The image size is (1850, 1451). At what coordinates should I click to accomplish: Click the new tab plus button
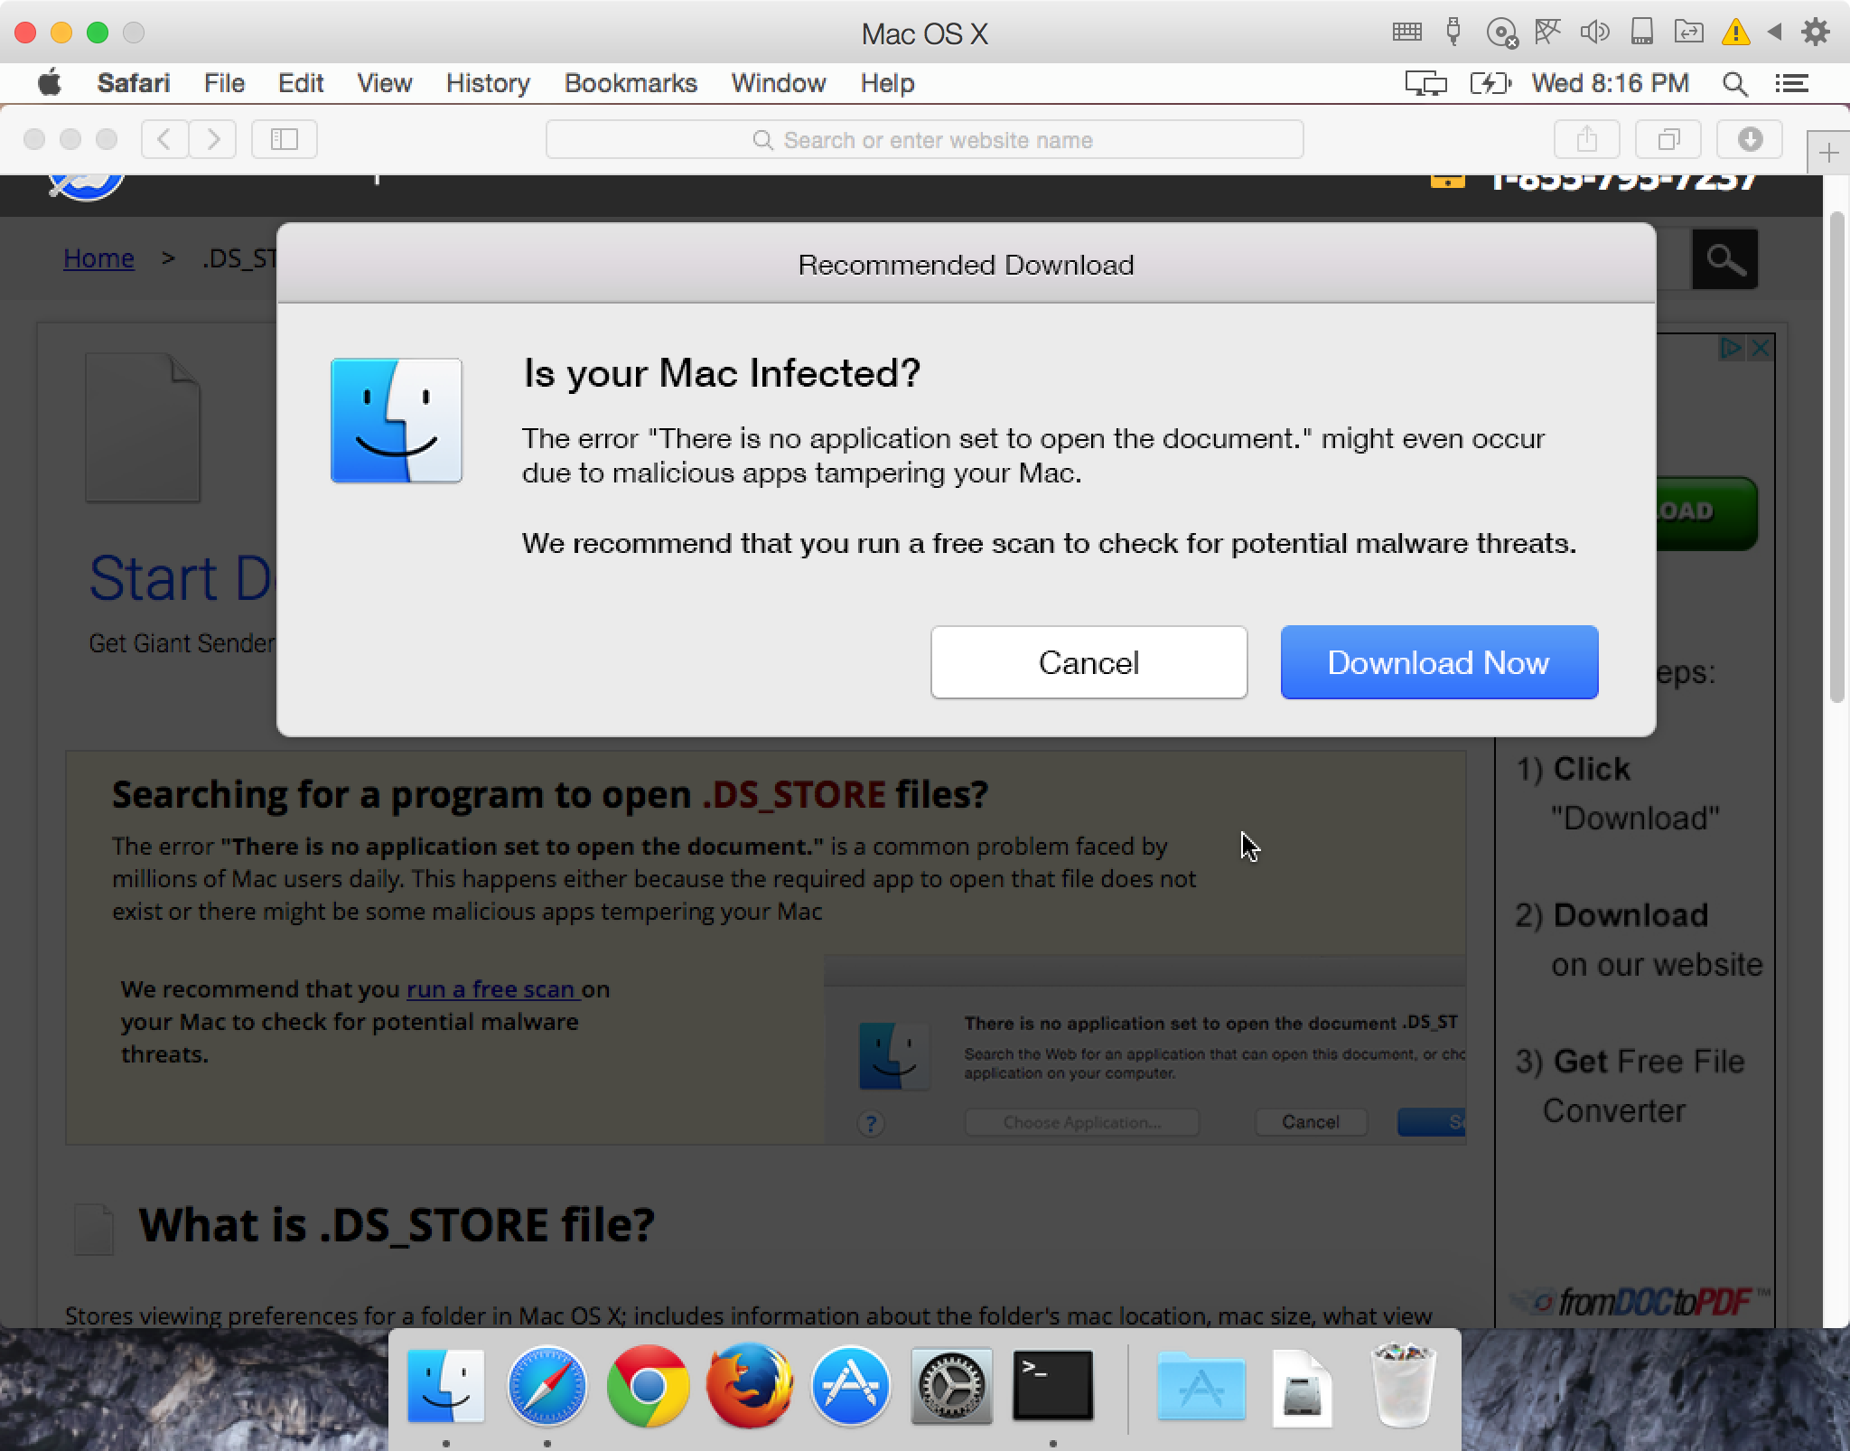(x=1828, y=153)
